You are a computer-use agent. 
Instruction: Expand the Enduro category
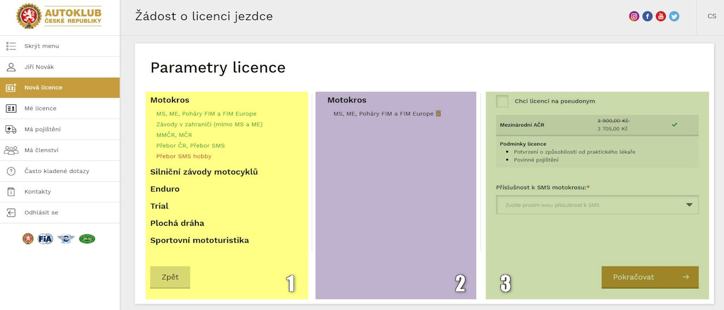[165, 189]
